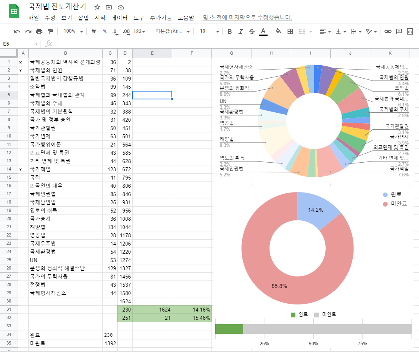Open the text color picker

263,31
